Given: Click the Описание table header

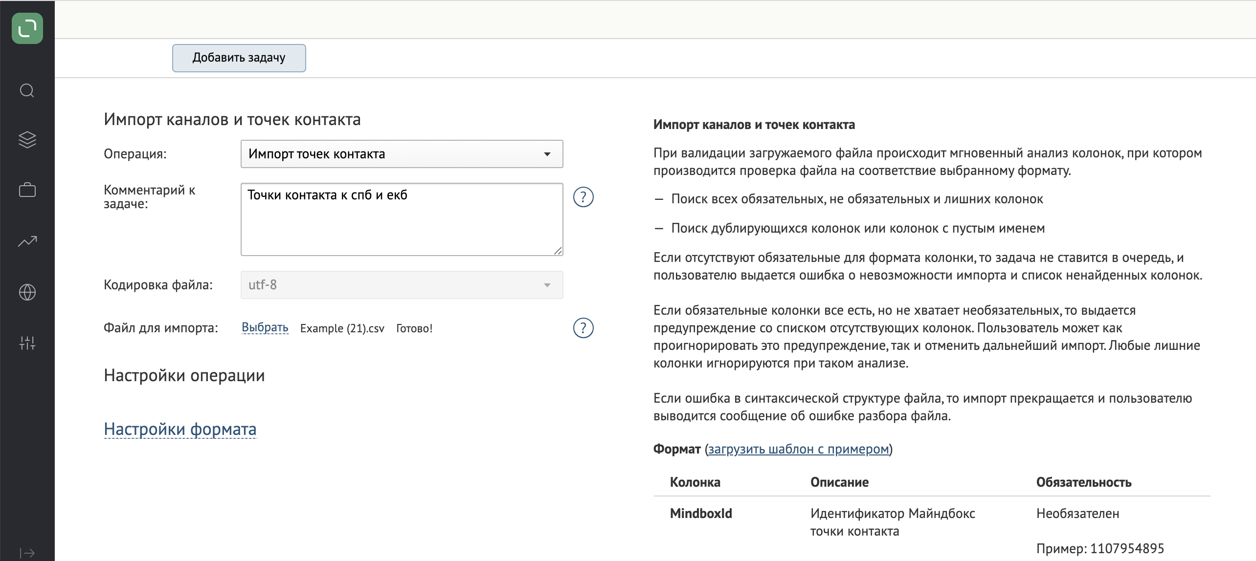Looking at the screenshot, I should click(x=839, y=482).
